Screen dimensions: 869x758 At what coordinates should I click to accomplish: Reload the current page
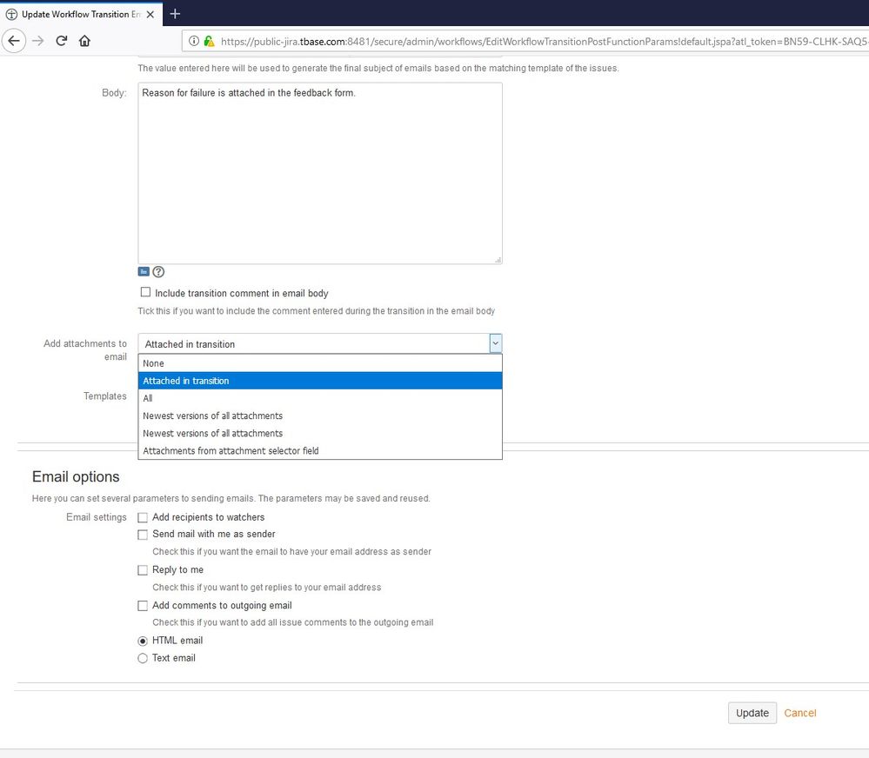coord(61,41)
